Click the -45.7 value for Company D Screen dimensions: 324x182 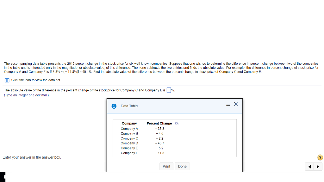[160, 143]
